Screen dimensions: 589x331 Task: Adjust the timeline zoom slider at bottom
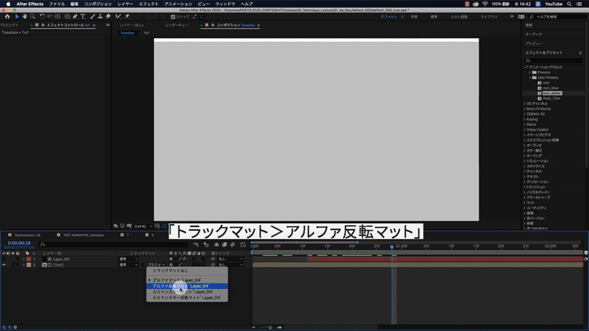tap(269, 327)
